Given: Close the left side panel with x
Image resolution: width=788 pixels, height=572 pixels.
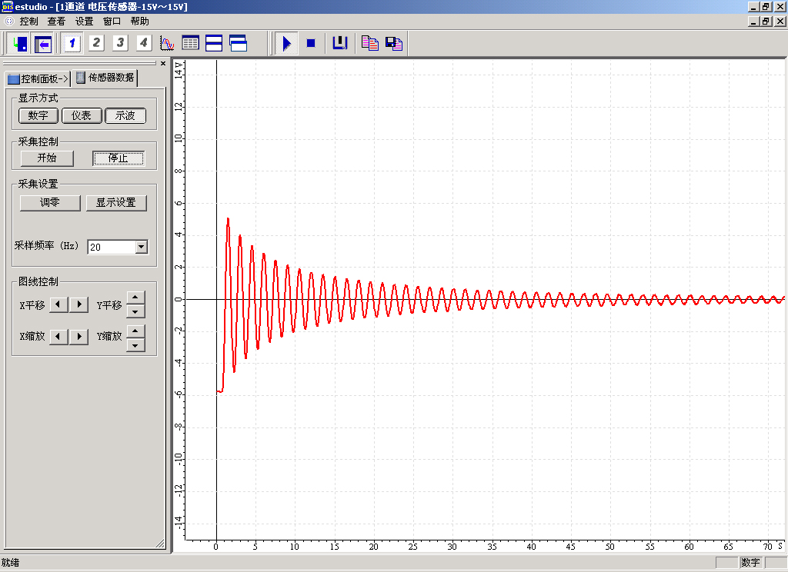Looking at the screenshot, I should [x=163, y=63].
